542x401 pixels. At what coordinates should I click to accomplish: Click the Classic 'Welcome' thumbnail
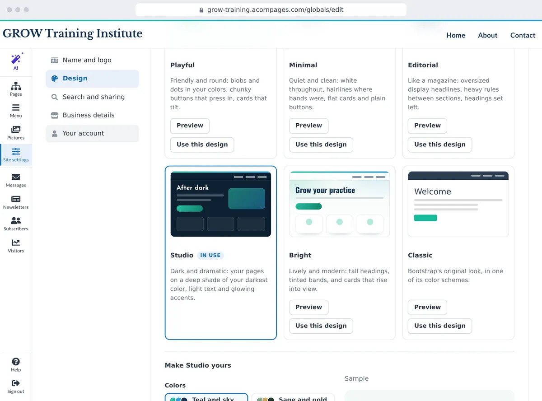point(458,204)
